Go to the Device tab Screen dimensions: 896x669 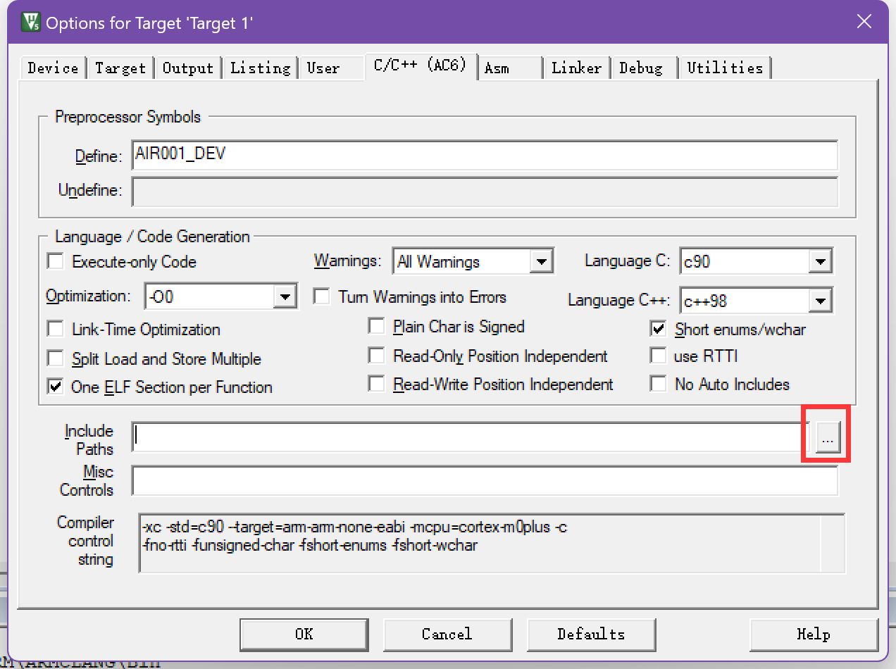53,68
